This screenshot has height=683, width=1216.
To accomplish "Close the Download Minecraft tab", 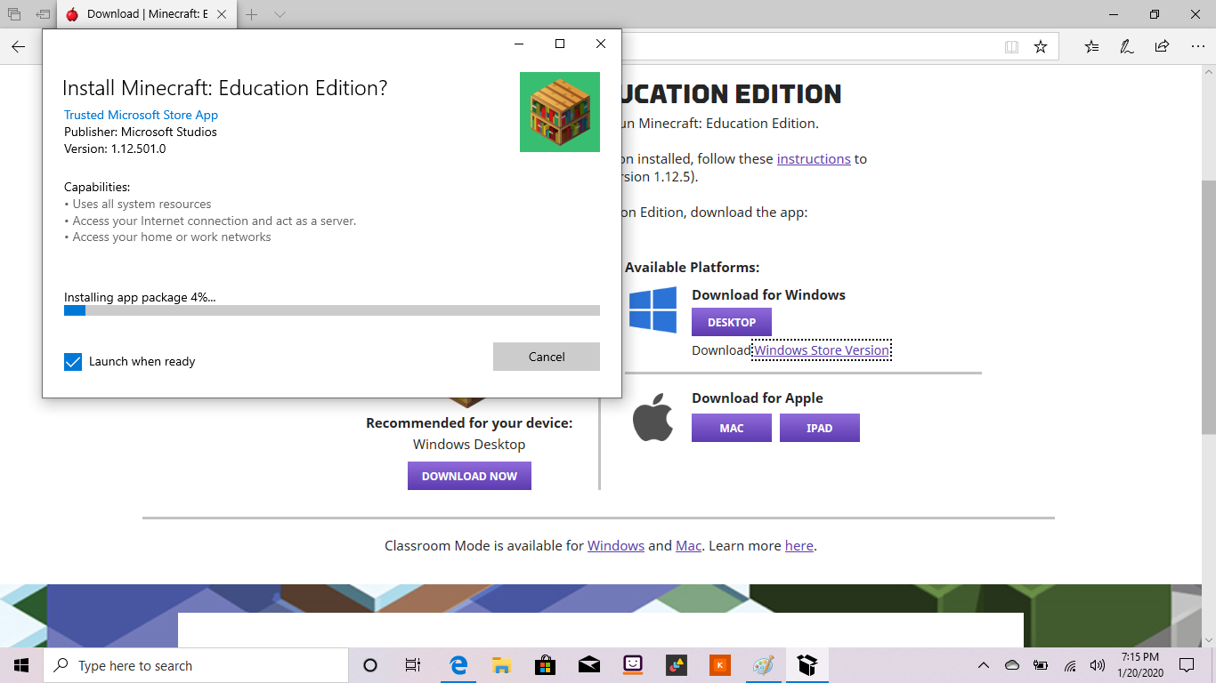I will pyautogui.click(x=223, y=14).
